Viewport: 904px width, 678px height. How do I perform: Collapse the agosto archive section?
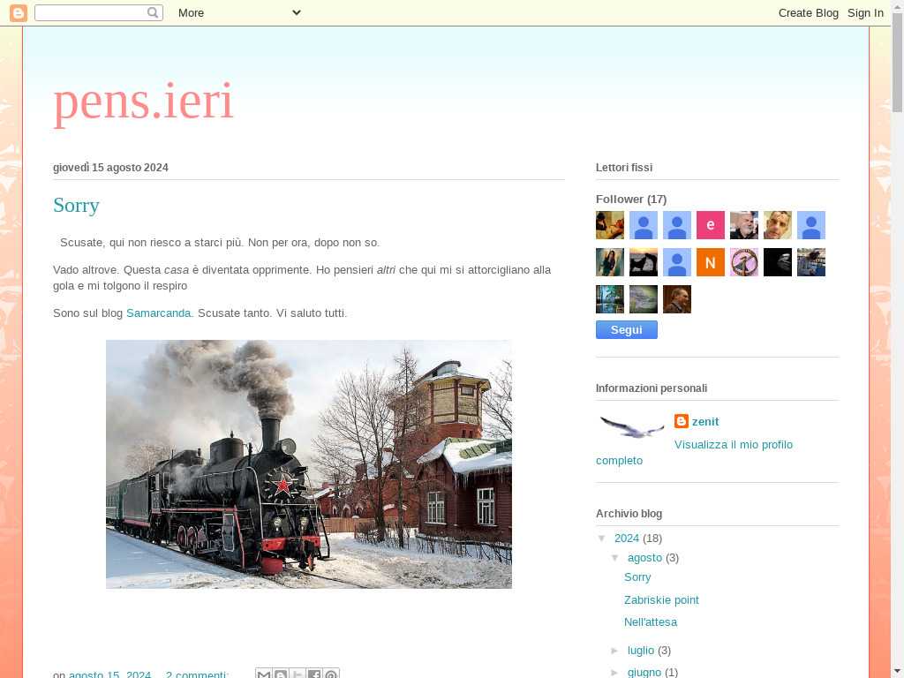point(615,558)
